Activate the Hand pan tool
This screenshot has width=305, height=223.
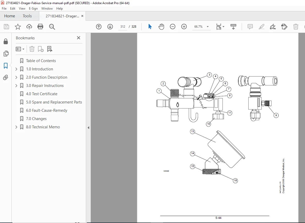[161, 27]
